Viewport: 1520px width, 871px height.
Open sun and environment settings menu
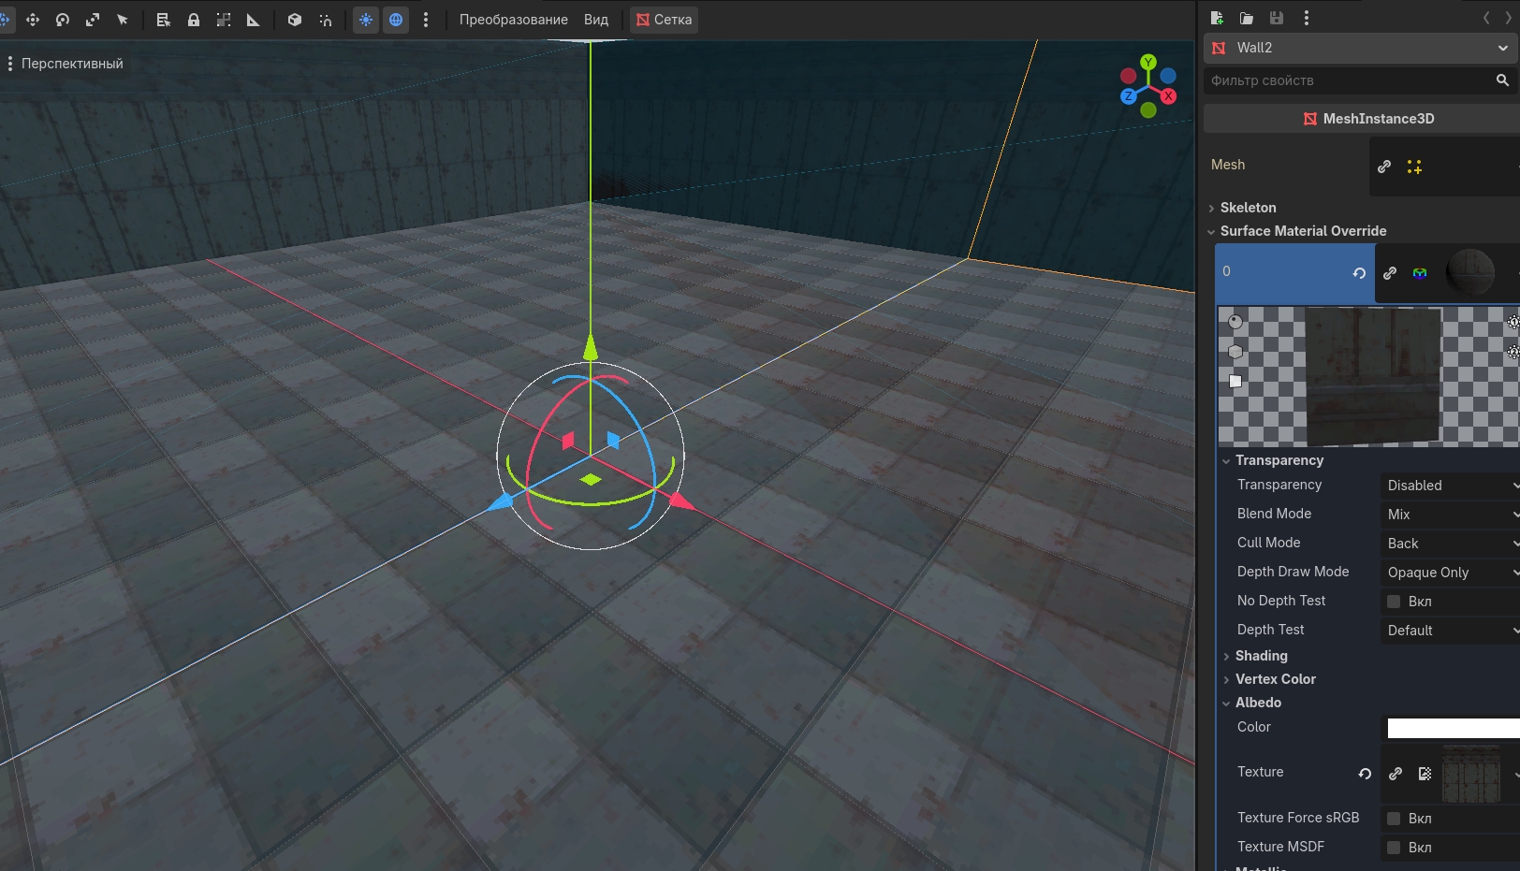click(x=426, y=20)
